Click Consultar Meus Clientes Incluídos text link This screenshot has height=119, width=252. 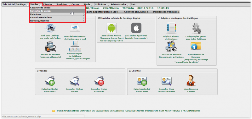click(x=167, y=90)
